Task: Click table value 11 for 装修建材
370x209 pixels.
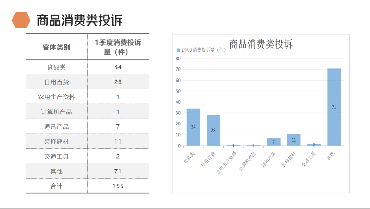Action: pyautogui.click(x=118, y=142)
